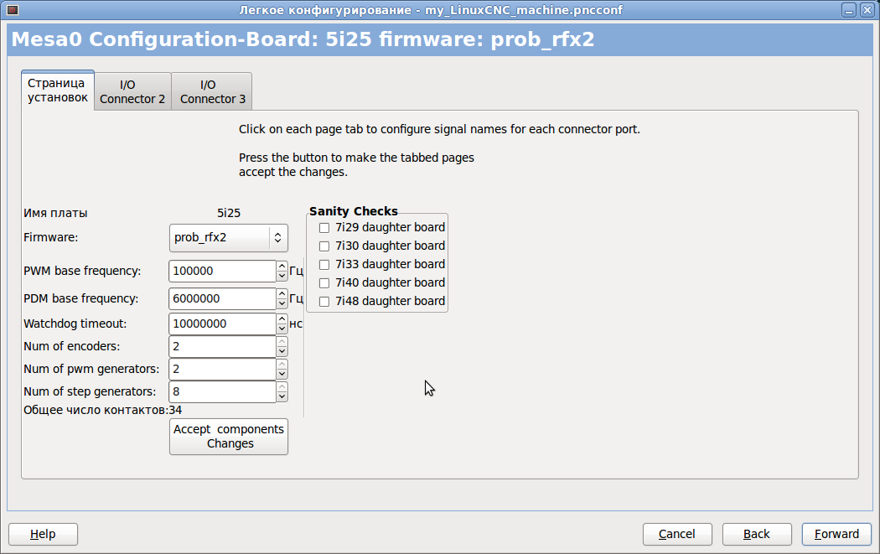
Task: Decrease number of step generators
Action: pos(282,396)
